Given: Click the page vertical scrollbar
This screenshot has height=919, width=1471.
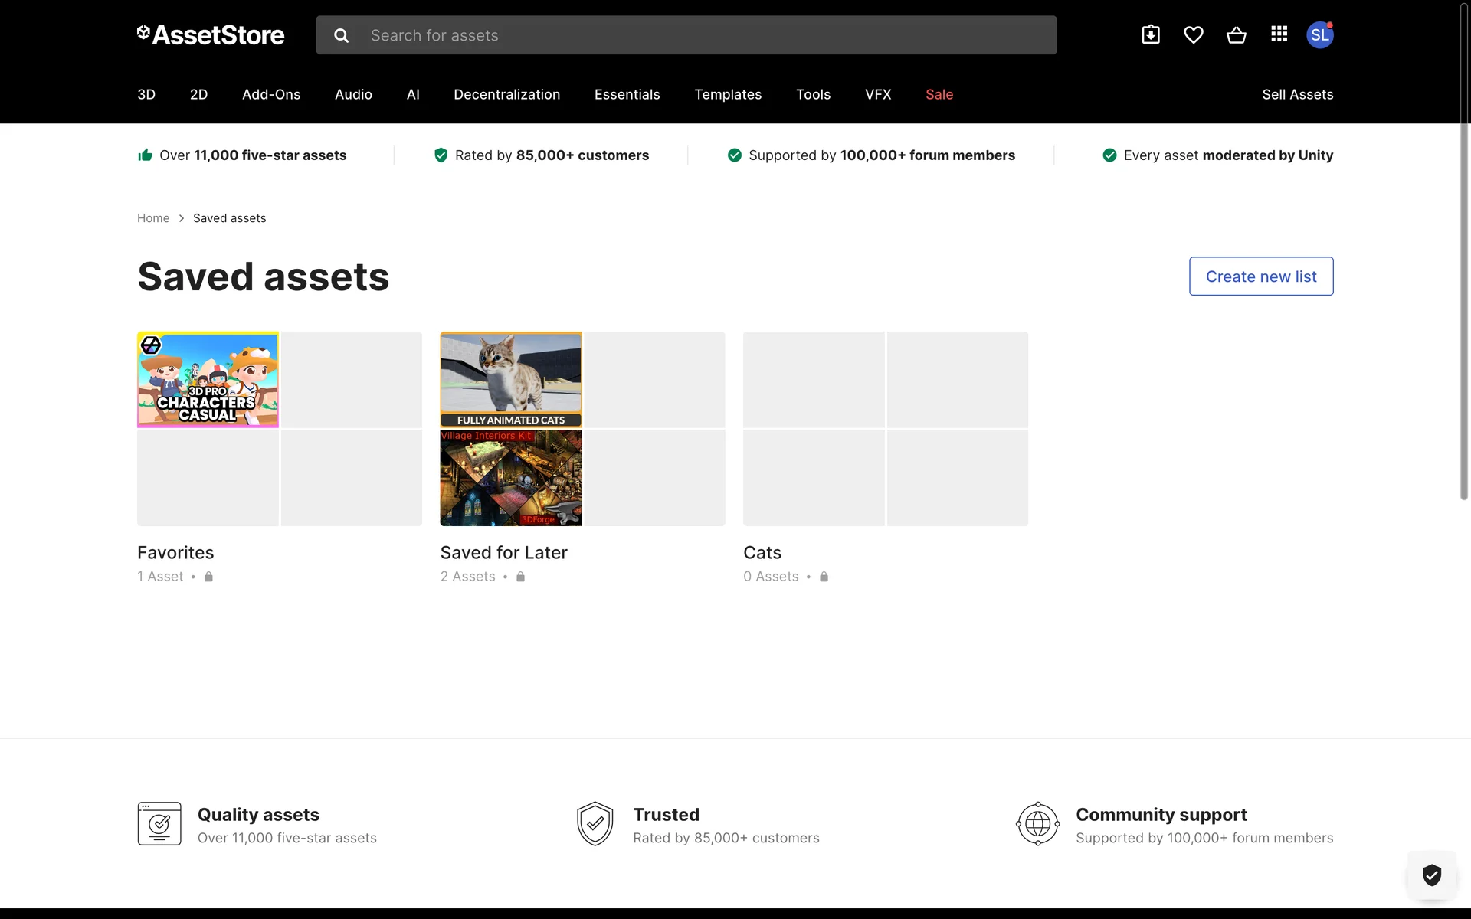Looking at the screenshot, I should tap(1463, 253).
